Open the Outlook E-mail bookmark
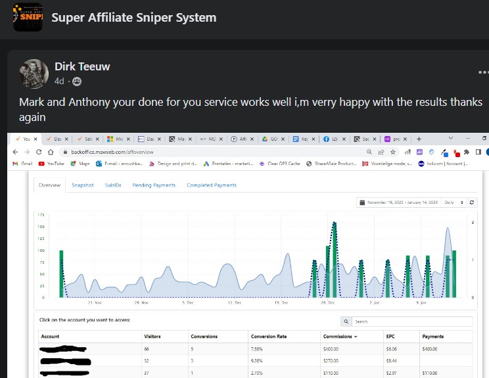489x378 pixels. (120, 164)
